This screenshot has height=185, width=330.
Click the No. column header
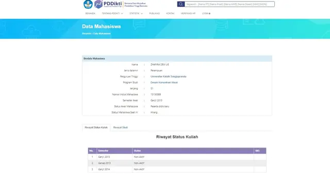pos(92,151)
